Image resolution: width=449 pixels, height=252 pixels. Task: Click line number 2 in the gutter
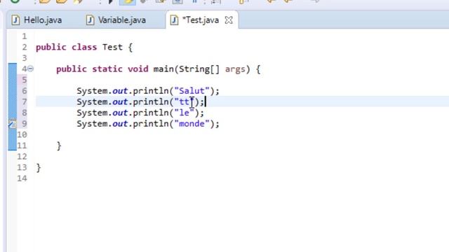coord(25,47)
